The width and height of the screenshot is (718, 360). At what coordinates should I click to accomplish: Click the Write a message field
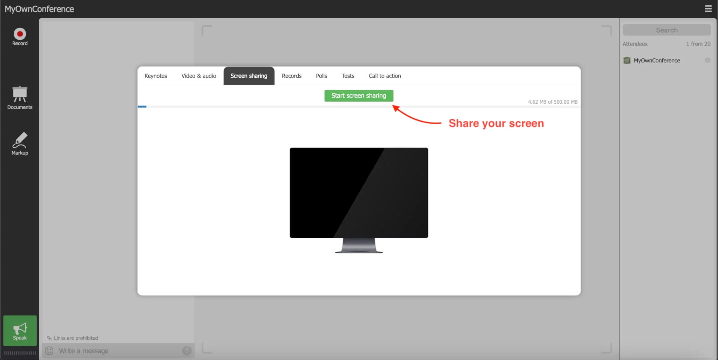tap(116, 351)
